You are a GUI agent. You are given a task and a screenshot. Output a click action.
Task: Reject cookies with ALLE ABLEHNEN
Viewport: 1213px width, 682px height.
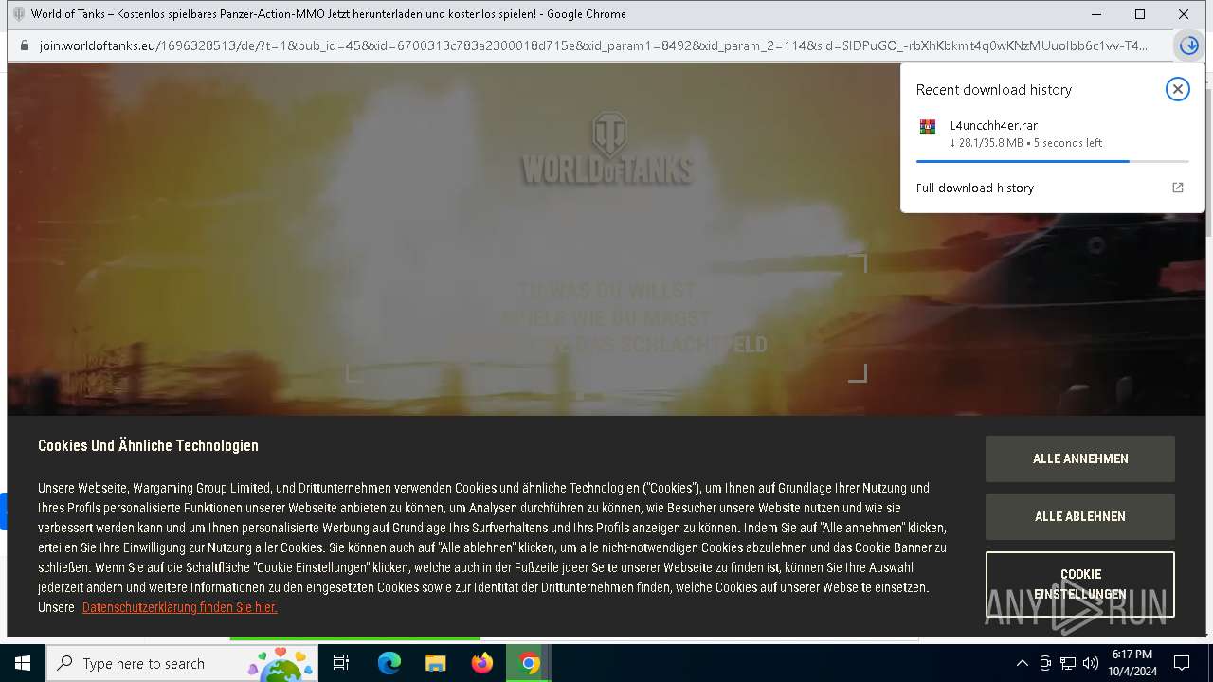pos(1080,516)
